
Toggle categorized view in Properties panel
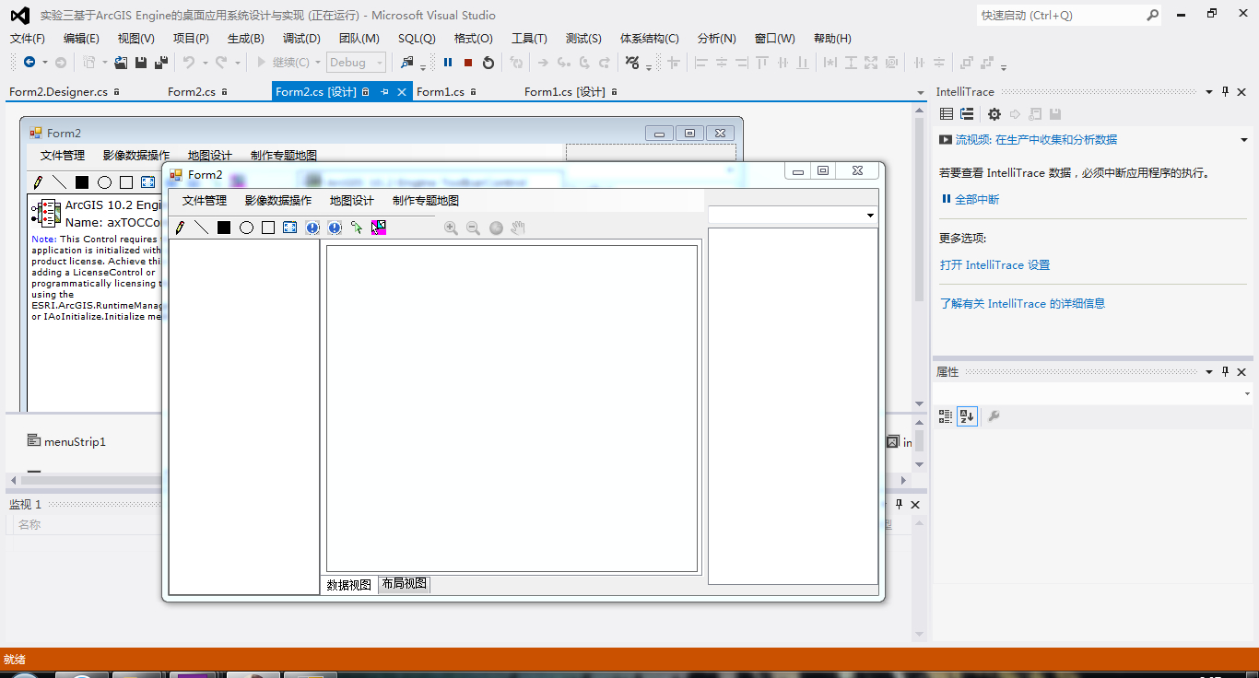point(946,416)
